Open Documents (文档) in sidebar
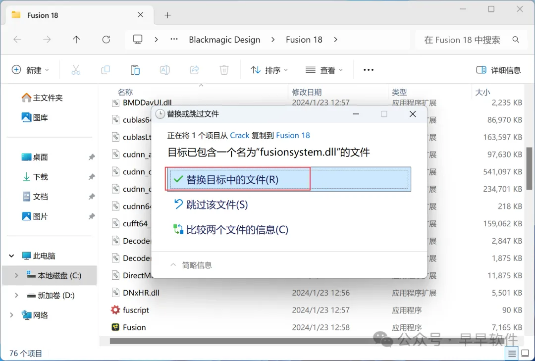The width and height of the screenshot is (535, 361). click(35, 197)
